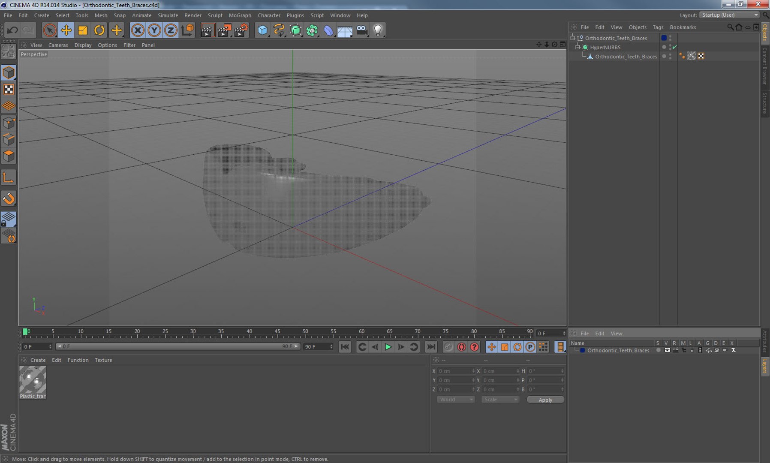Toggle layer visibility eye in Layers panel

pos(667,350)
